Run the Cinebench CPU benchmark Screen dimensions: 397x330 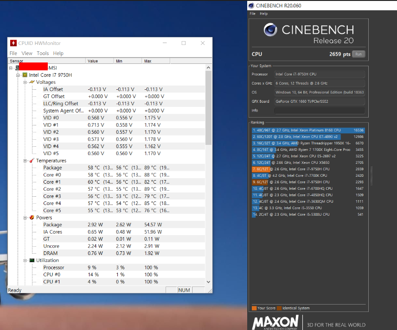point(358,54)
